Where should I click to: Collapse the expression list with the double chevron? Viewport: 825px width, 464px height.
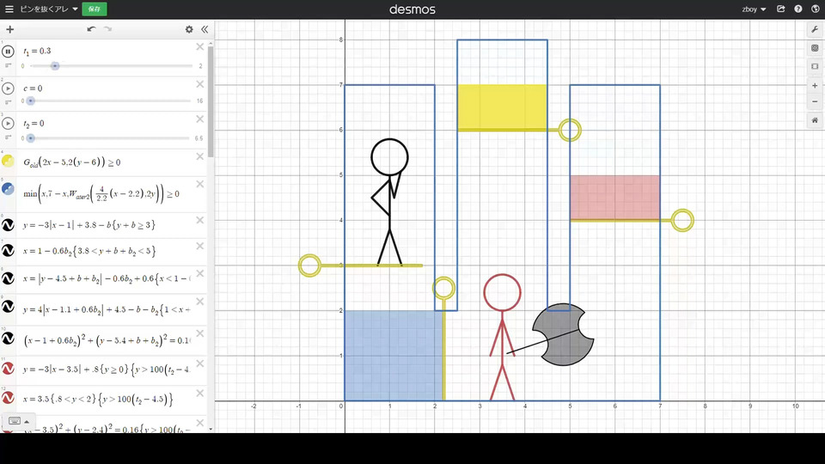205,29
